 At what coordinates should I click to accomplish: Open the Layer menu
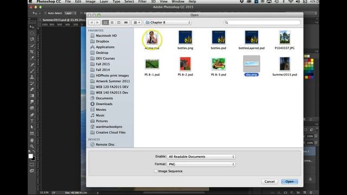click(104, 2)
